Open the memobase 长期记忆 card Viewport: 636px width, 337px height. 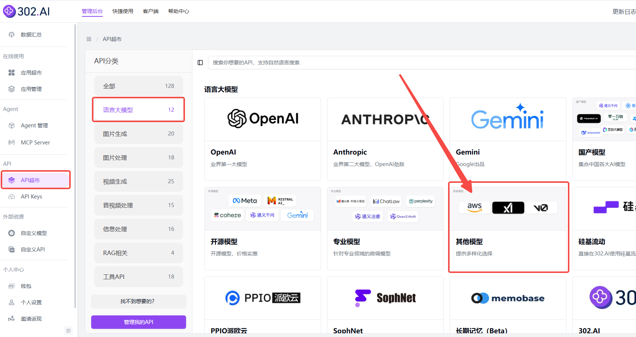(508, 305)
